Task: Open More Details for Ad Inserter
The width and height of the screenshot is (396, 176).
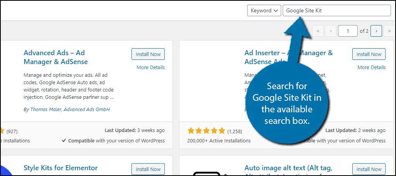Action: coord(372,67)
